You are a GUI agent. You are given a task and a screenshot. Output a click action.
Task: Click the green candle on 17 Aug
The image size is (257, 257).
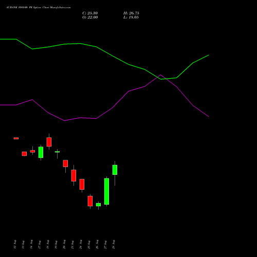click(x=41, y=152)
